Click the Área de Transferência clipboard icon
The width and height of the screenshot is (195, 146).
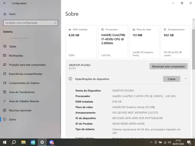coord(5,92)
